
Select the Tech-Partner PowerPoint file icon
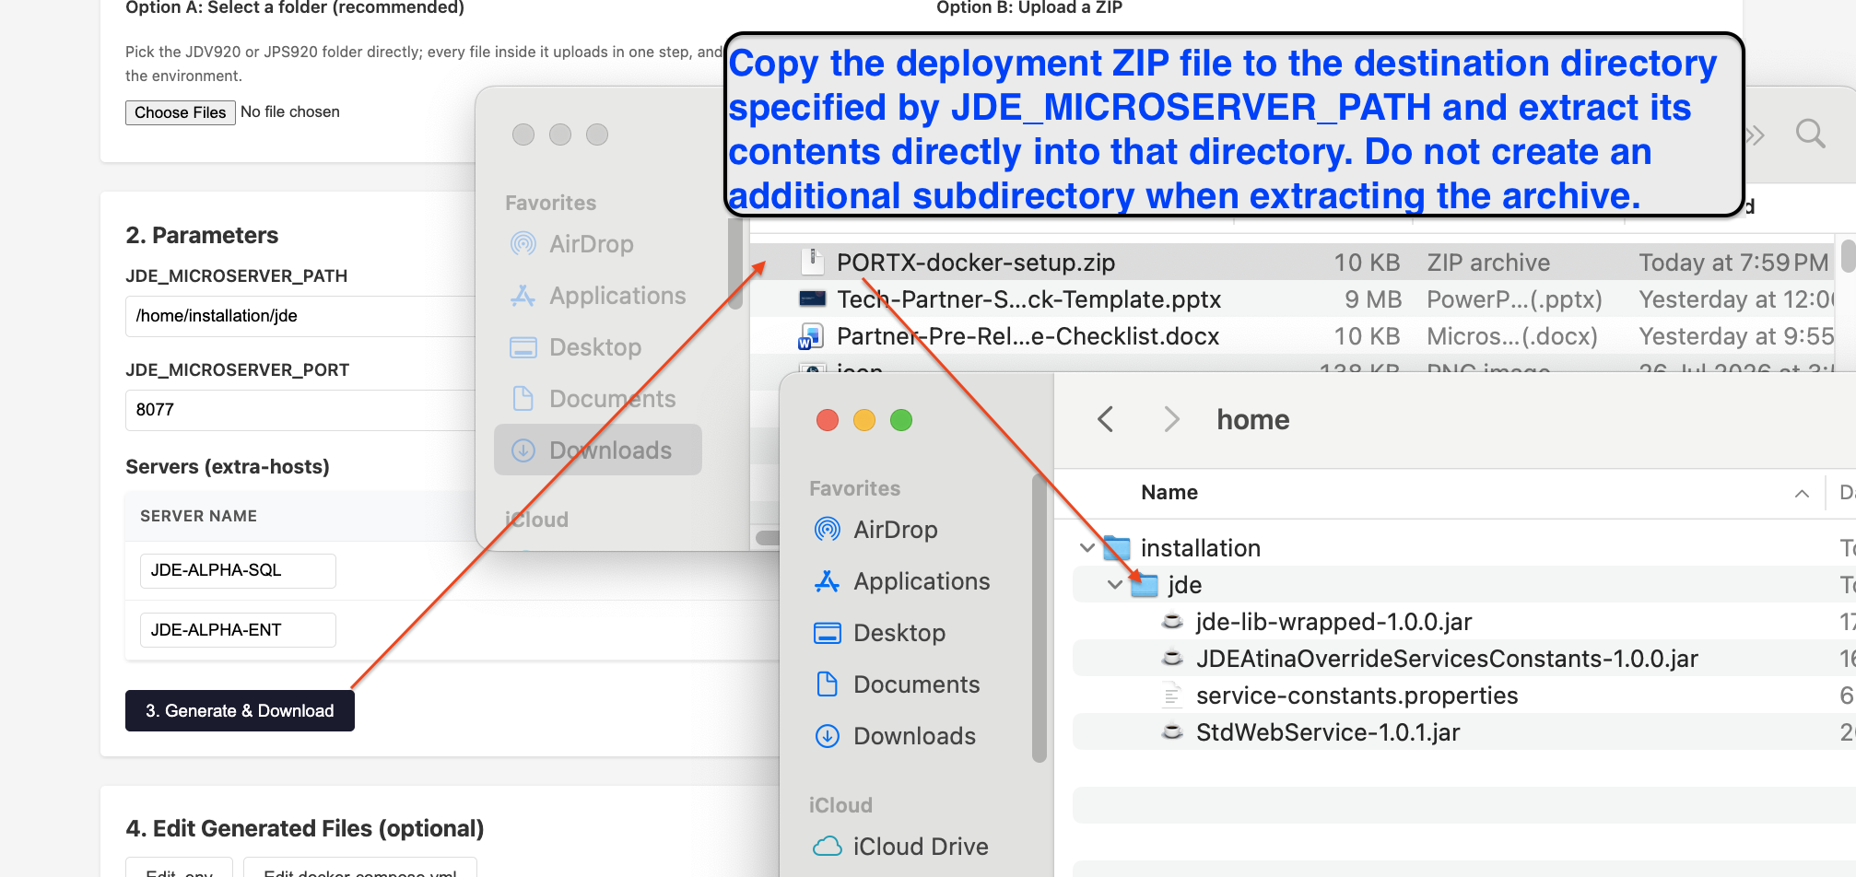point(812,298)
